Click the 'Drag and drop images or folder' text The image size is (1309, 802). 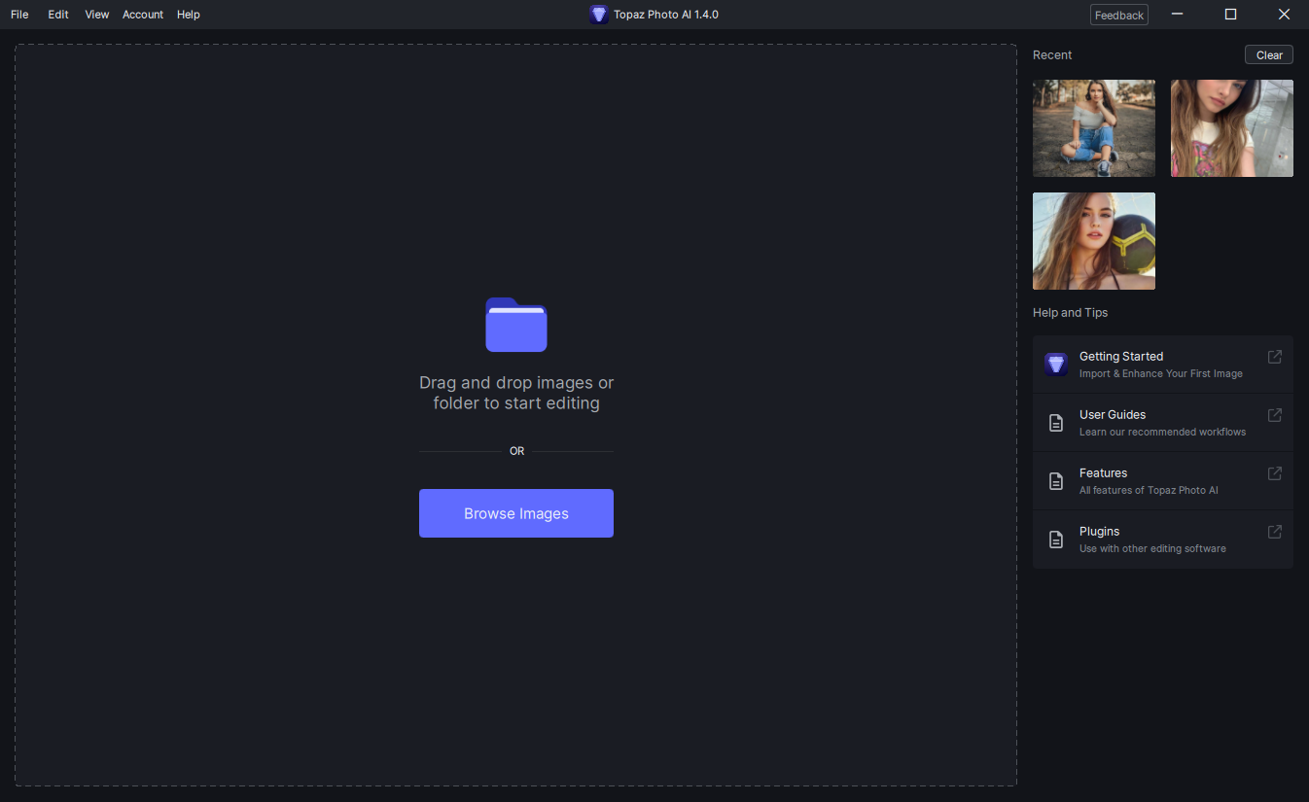click(x=516, y=393)
